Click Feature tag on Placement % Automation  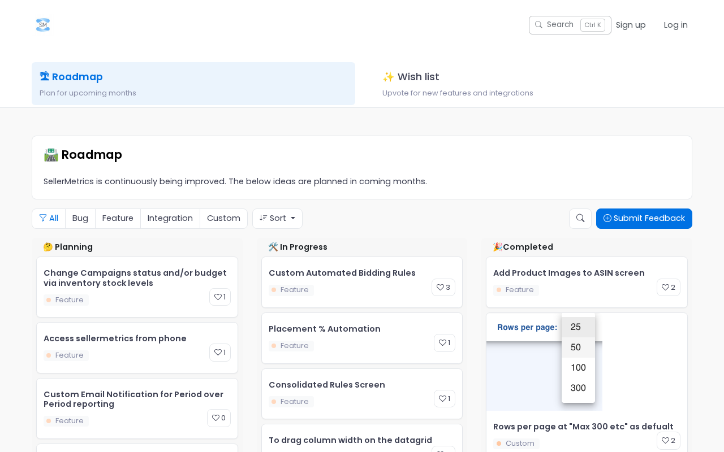click(291, 346)
